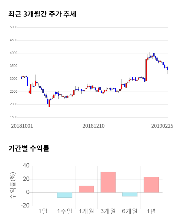The image size is (176, 222).
Task: Click the 5000 price axis label
Action: tap(13, 27)
